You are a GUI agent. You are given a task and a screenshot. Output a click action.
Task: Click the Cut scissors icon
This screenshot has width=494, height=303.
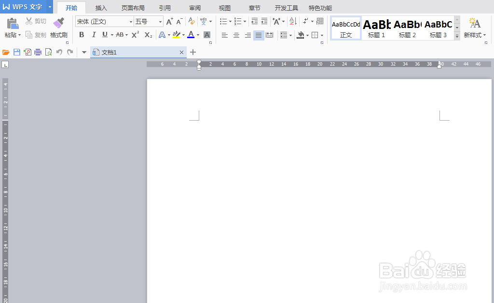29,21
